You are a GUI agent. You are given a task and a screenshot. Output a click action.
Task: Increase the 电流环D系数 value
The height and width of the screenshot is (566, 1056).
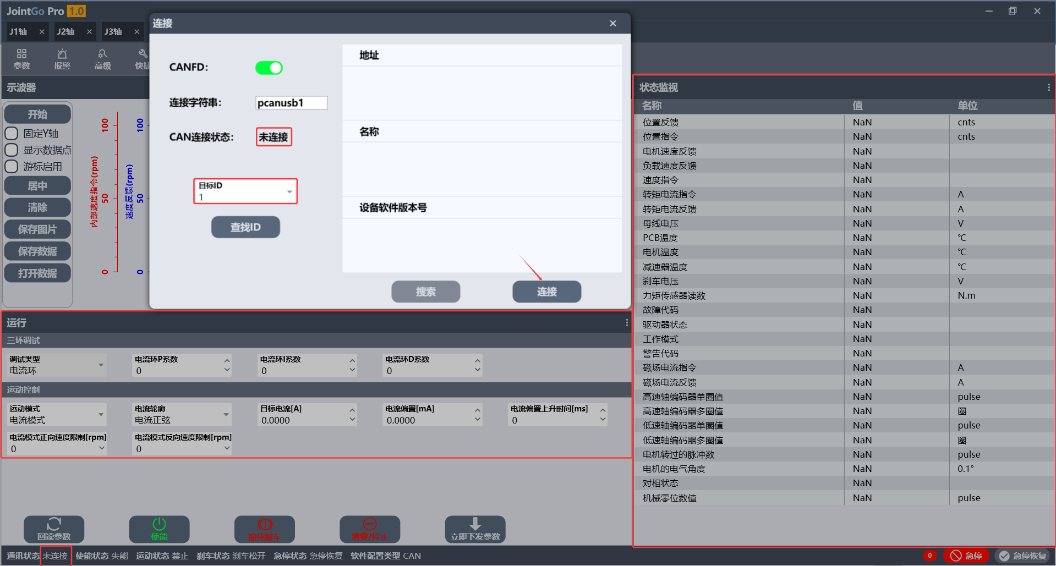point(478,361)
